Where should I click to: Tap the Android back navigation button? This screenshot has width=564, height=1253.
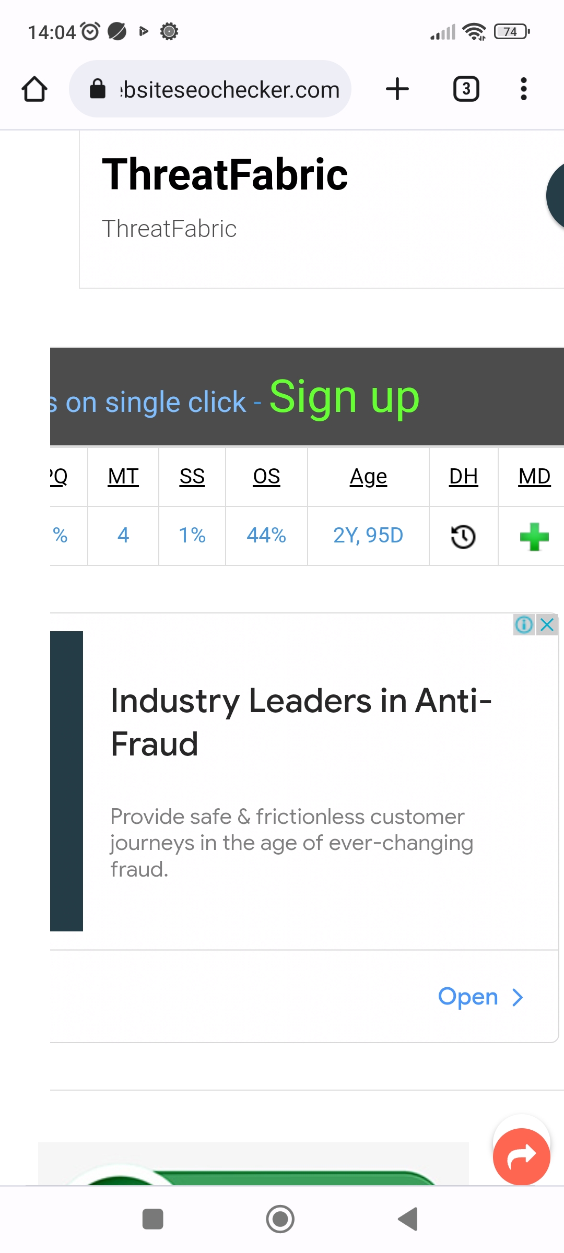click(408, 1219)
